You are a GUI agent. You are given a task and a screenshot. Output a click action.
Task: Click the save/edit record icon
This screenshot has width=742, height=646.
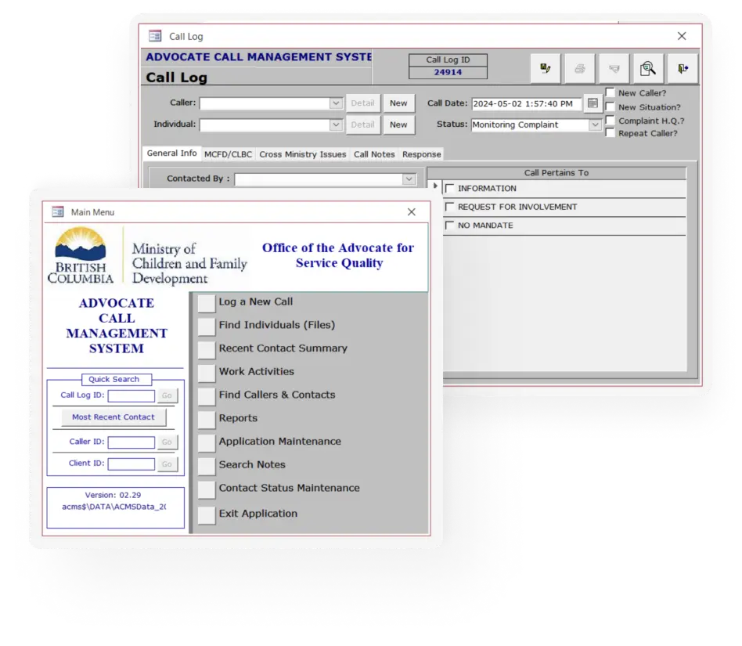pos(545,69)
